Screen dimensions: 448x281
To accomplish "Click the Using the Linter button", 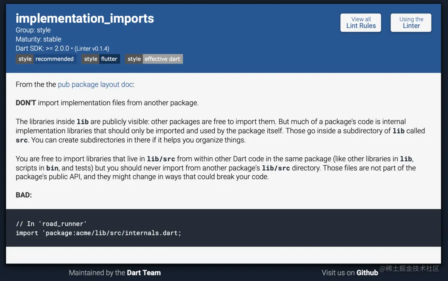I will pos(411,23).
